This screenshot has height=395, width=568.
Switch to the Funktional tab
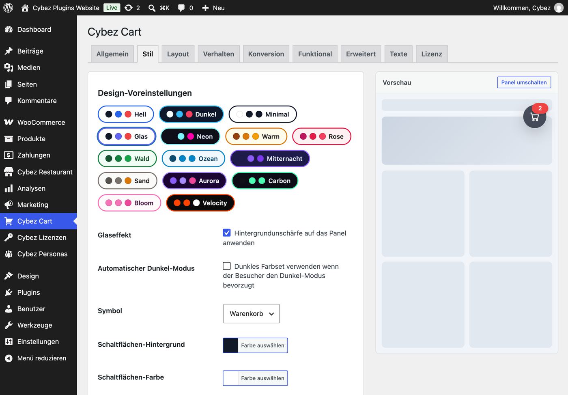click(x=315, y=54)
